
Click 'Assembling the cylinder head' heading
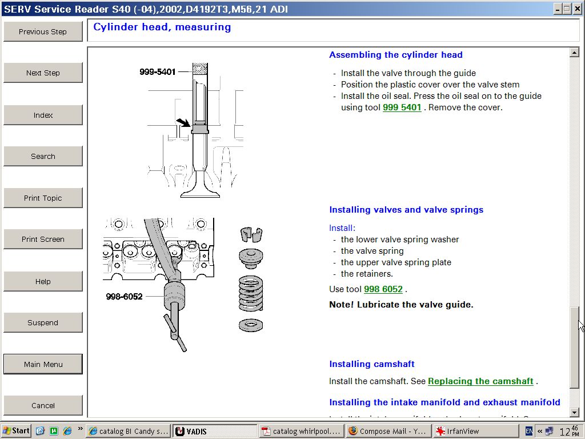[396, 55]
